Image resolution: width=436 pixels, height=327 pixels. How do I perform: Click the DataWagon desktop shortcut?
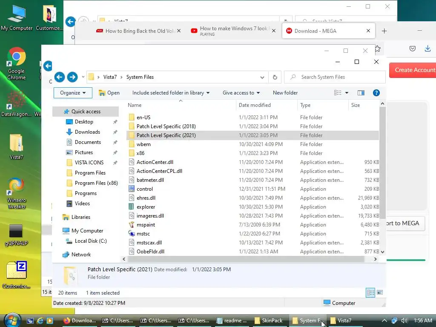(x=17, y=104)
